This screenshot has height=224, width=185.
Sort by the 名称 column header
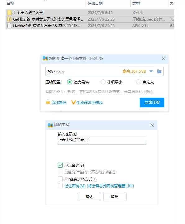coord(10,3)
